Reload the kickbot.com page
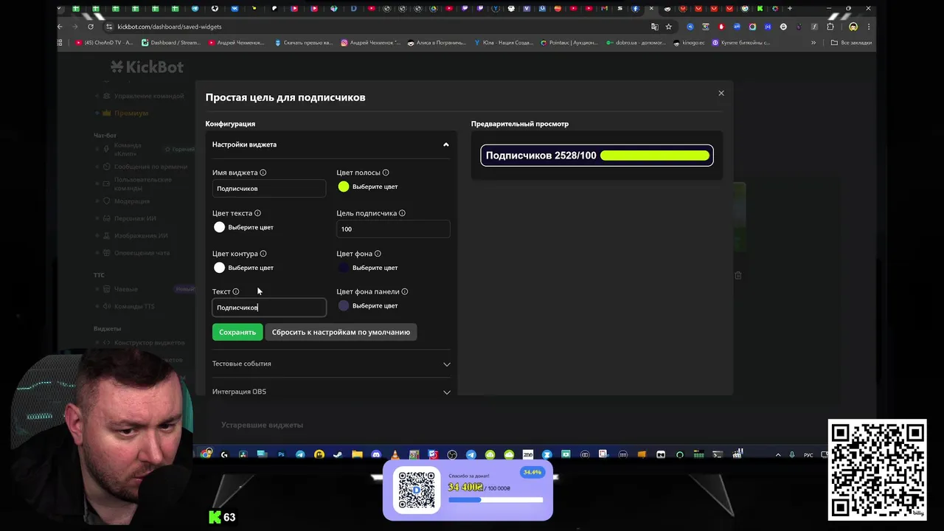Screen dimensions: 944x531 pos(91,27)
